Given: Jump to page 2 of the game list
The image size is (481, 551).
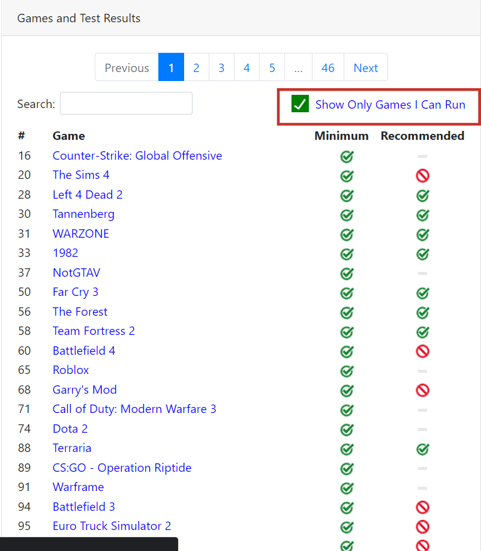Looking at the screenshot, I should [196, 67].
